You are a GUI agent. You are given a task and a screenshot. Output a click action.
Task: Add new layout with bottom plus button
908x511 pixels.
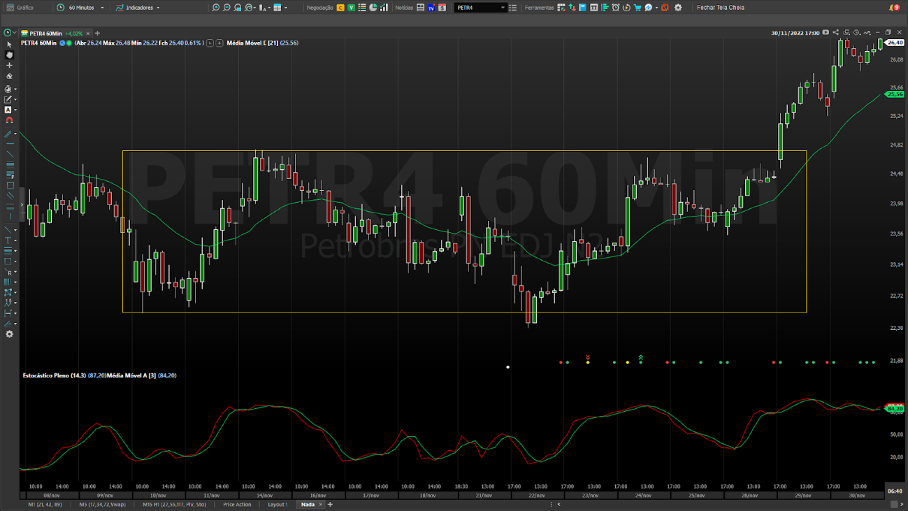330,504
